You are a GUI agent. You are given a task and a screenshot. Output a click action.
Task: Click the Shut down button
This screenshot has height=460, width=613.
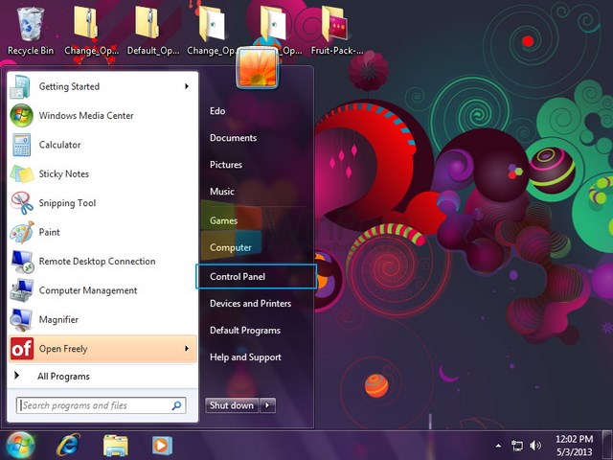click(x=232, y=405)
